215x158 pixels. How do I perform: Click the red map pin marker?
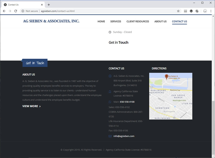click(166, 77)
